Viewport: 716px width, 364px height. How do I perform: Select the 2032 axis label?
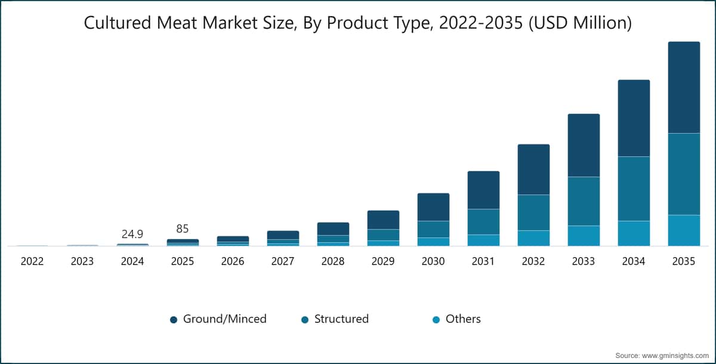pos(533,261)
